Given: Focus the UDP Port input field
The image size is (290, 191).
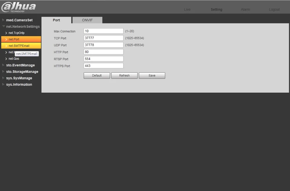Looking at the screenshot, I should 104,45.
